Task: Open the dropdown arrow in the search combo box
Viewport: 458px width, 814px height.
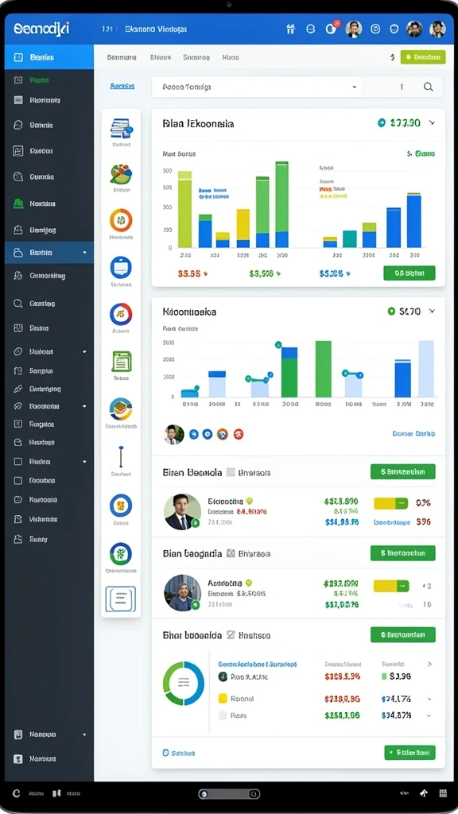Action: [354, 87]
